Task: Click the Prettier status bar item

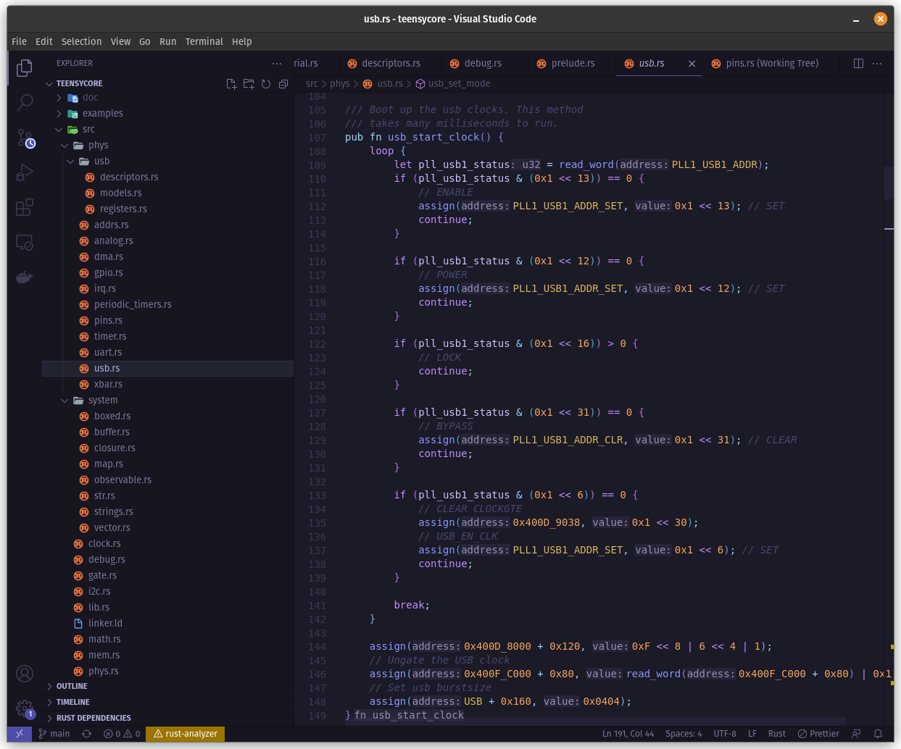Action: click(x=818, y=734)
